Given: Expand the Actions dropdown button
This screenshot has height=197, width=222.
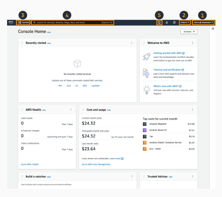Looking at the screenshot, I should click(x=189, y=32).
